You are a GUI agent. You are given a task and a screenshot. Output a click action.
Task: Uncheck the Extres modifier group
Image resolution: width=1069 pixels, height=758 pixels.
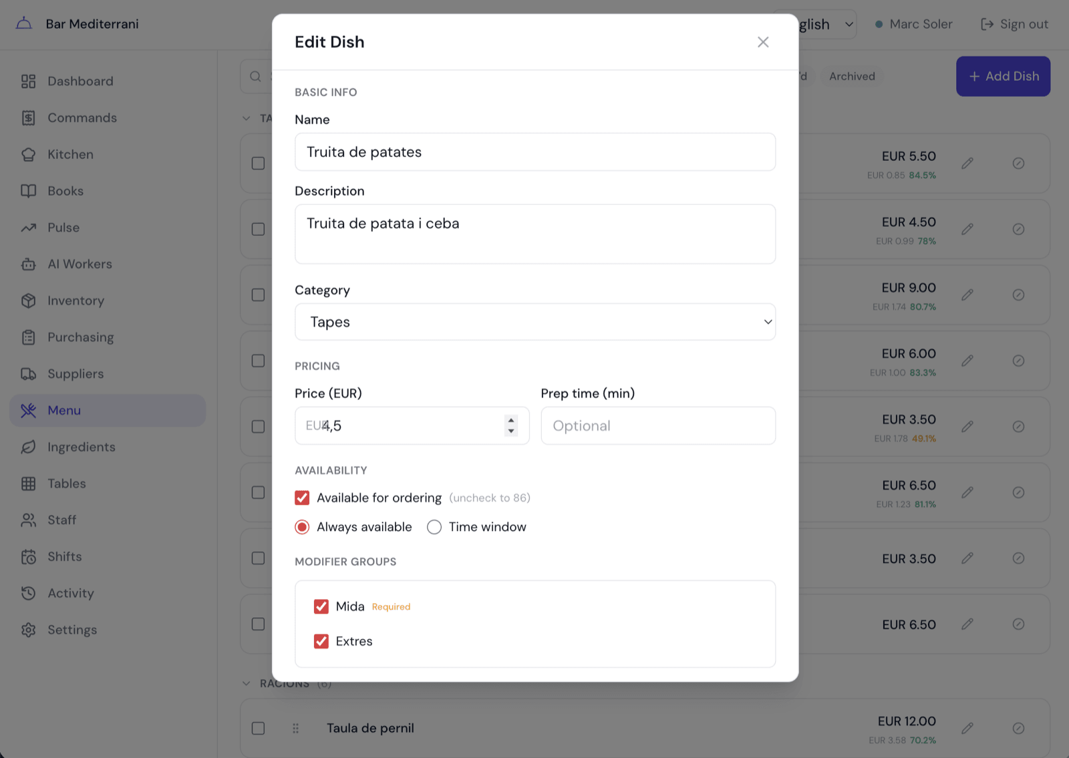click(321, 642)
